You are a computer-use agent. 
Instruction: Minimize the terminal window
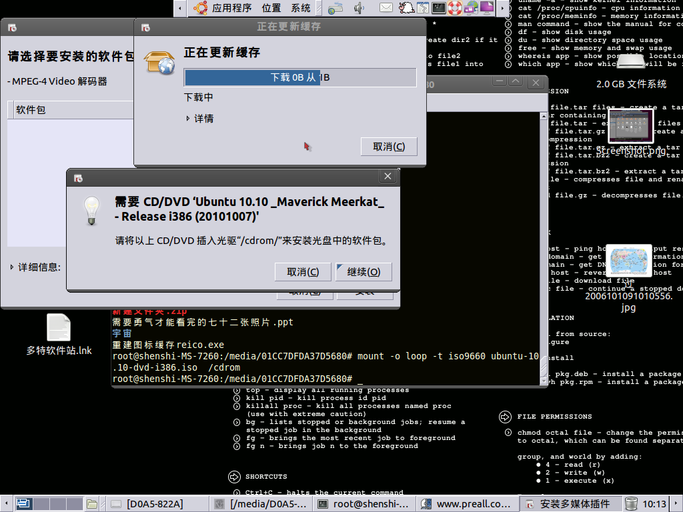click(499, 81)
